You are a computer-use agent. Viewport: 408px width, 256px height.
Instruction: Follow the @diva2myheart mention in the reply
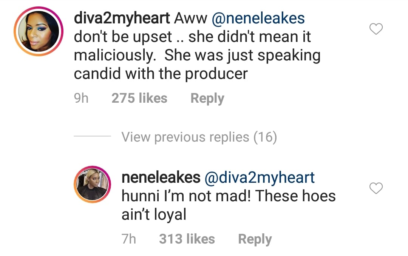point(260,177)
